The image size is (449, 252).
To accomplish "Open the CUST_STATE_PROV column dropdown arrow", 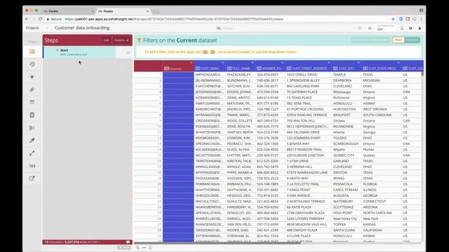I will pos(398,62).
